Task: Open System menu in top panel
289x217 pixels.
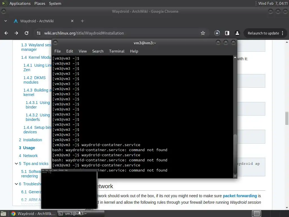Action: click(55, 3)
